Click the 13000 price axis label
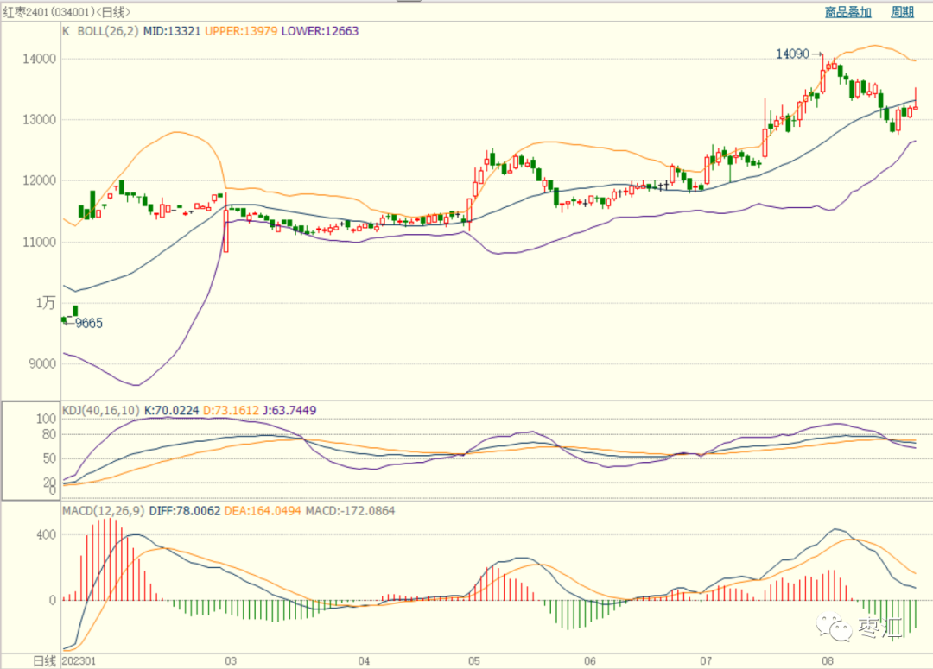The width and height of the screenshot is (933, 669). (x=39, y=119)
